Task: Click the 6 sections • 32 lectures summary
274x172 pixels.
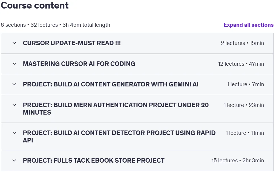Action: [x=55, y=25]
